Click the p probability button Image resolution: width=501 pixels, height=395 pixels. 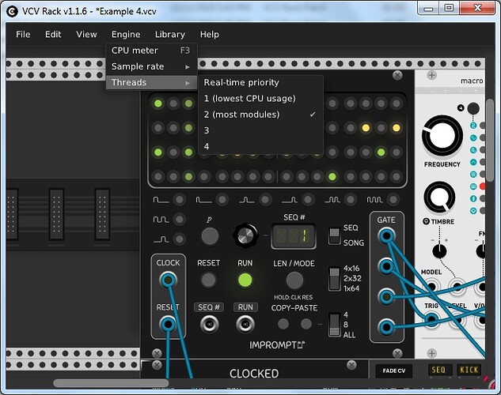(210, 236)
